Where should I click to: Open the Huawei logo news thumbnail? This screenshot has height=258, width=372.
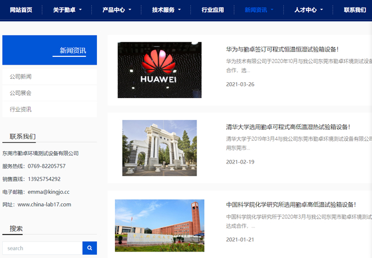click(x=160, y=70)
